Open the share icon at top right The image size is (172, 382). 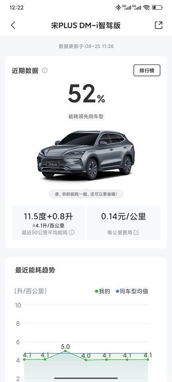158,25
